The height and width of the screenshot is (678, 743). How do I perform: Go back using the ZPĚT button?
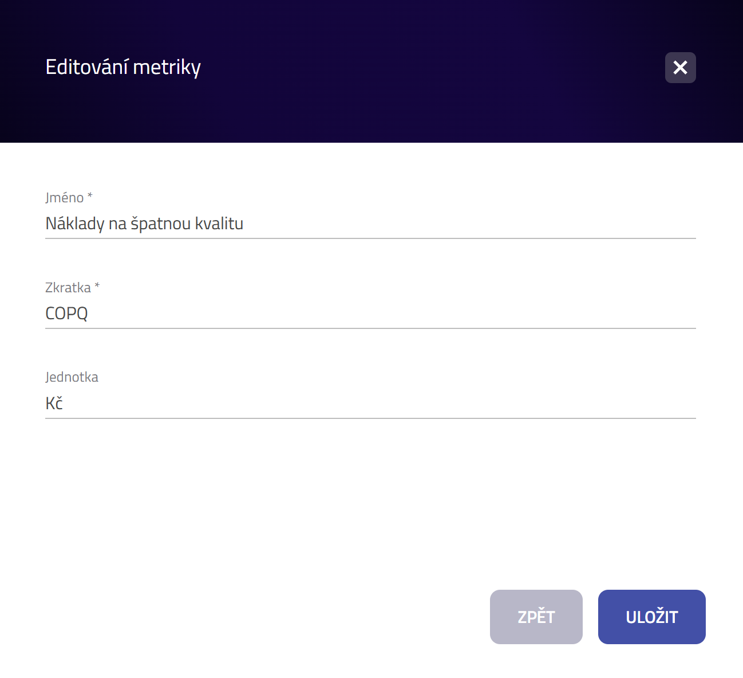(536, 617)
